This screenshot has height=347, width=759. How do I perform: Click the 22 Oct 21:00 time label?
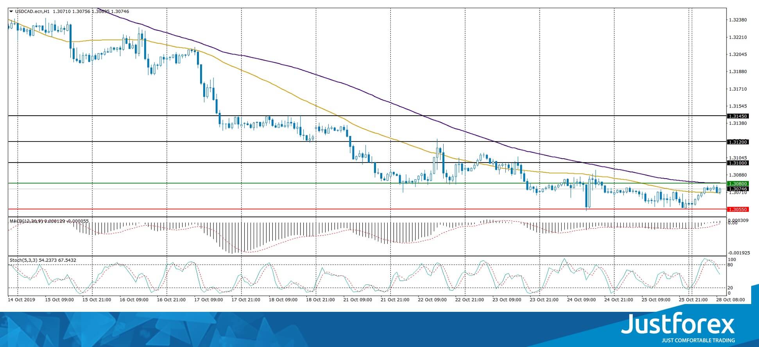(470, 300)
